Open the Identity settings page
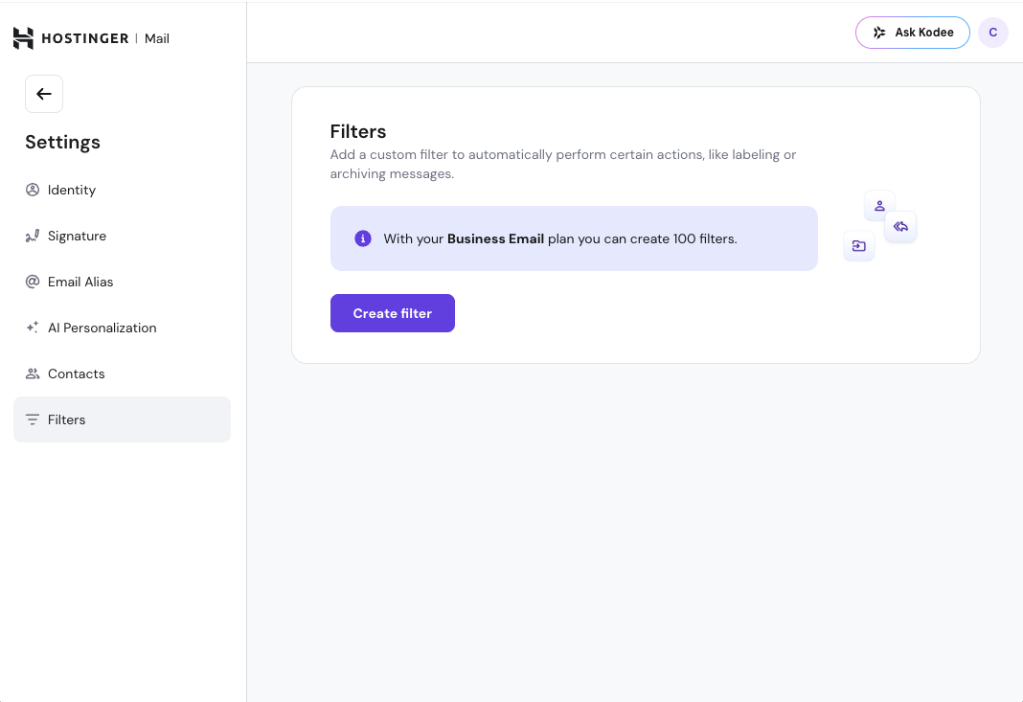 72,190
